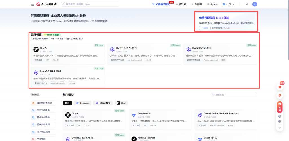This screenshot has height=141, width=289.
Task: Open the DeepSeek-V3 model title
Action: click(x=211, y=138)
